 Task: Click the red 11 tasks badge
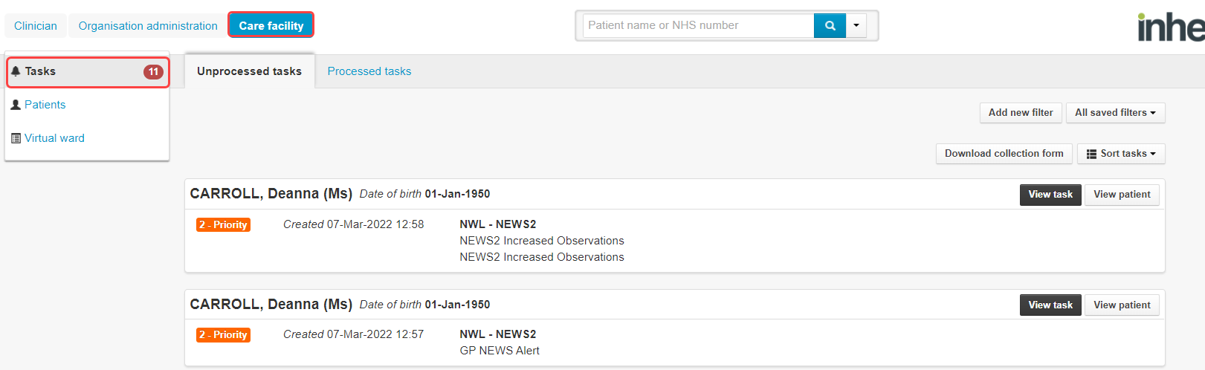point(153,72)
